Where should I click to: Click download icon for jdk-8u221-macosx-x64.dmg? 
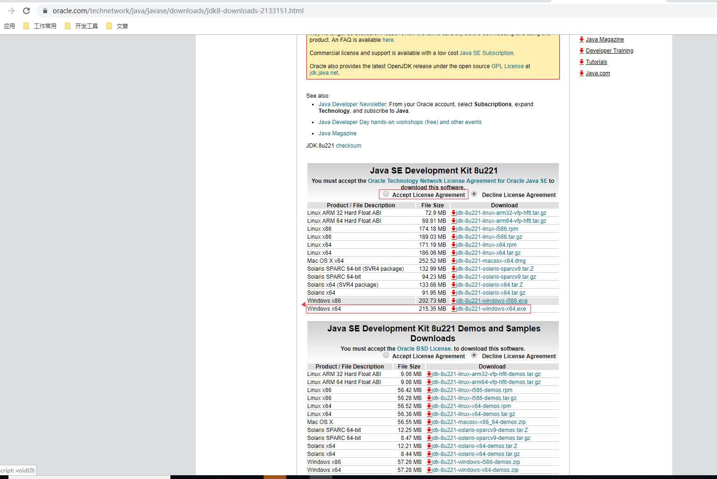pos(454,261)
